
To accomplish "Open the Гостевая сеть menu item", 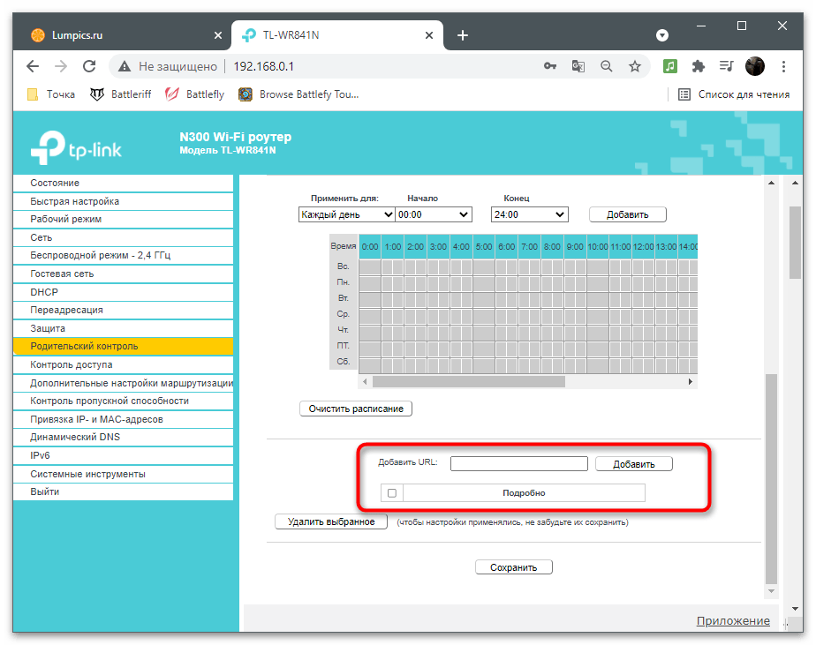I will (x=123, y=274).
